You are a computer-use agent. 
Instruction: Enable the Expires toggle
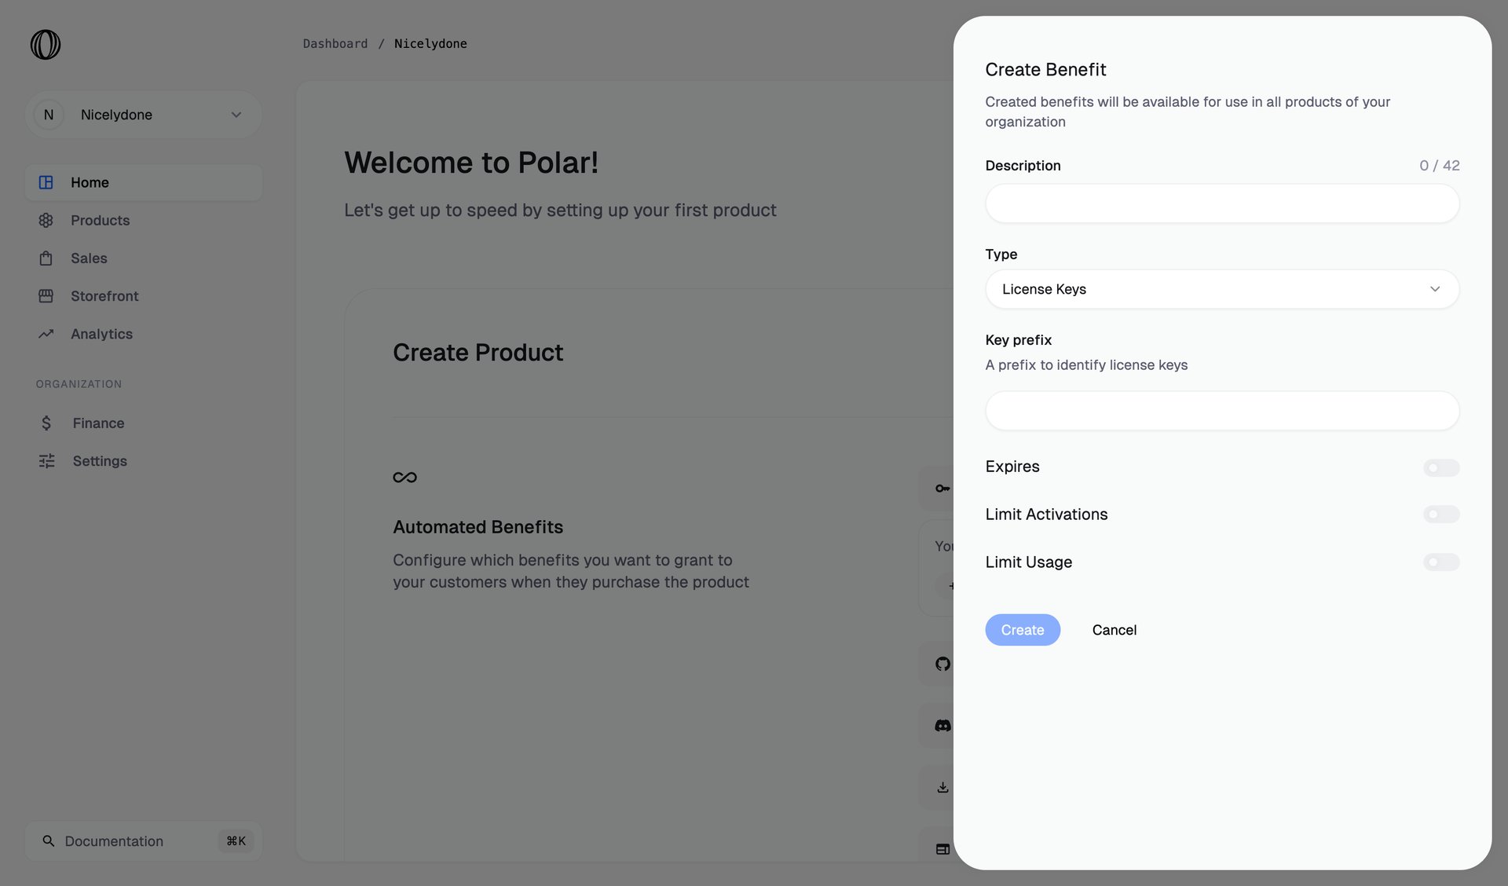click(1441, 467)
